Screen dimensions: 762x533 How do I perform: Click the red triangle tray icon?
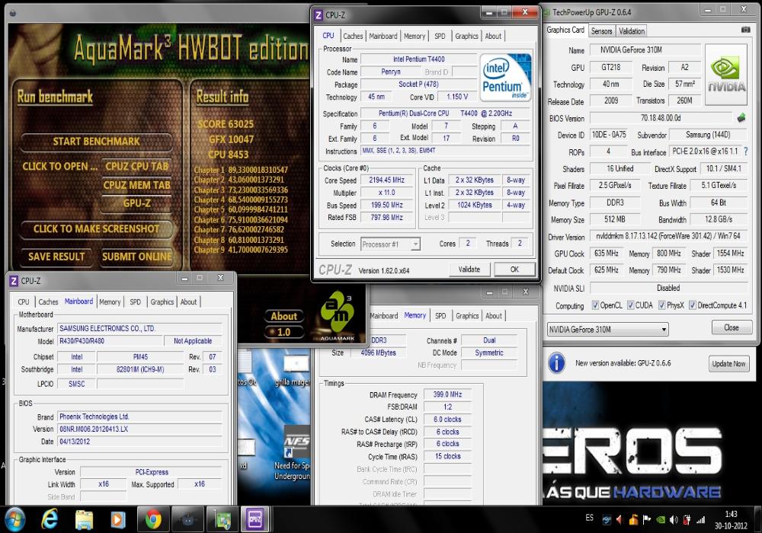(620, 520)
